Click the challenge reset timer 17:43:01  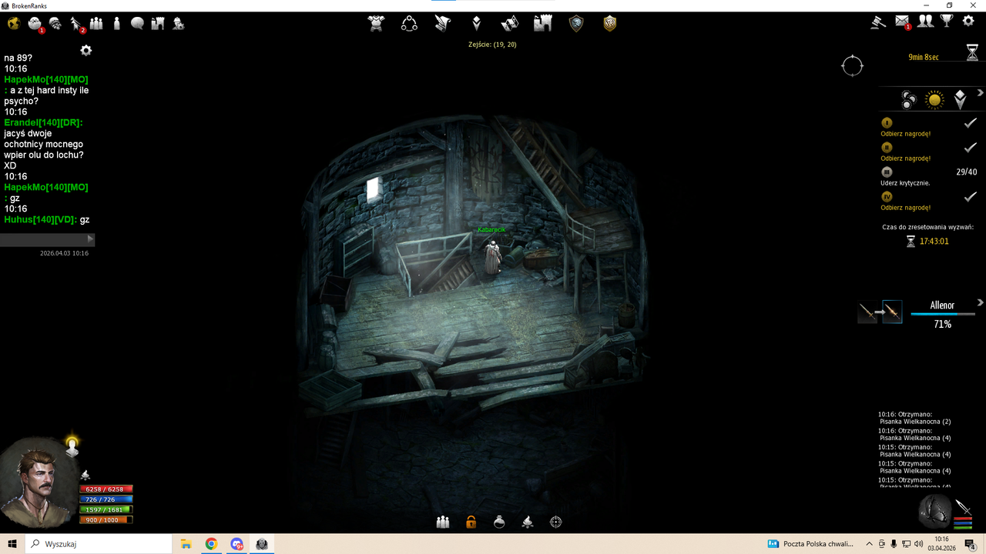click(934, 242)
